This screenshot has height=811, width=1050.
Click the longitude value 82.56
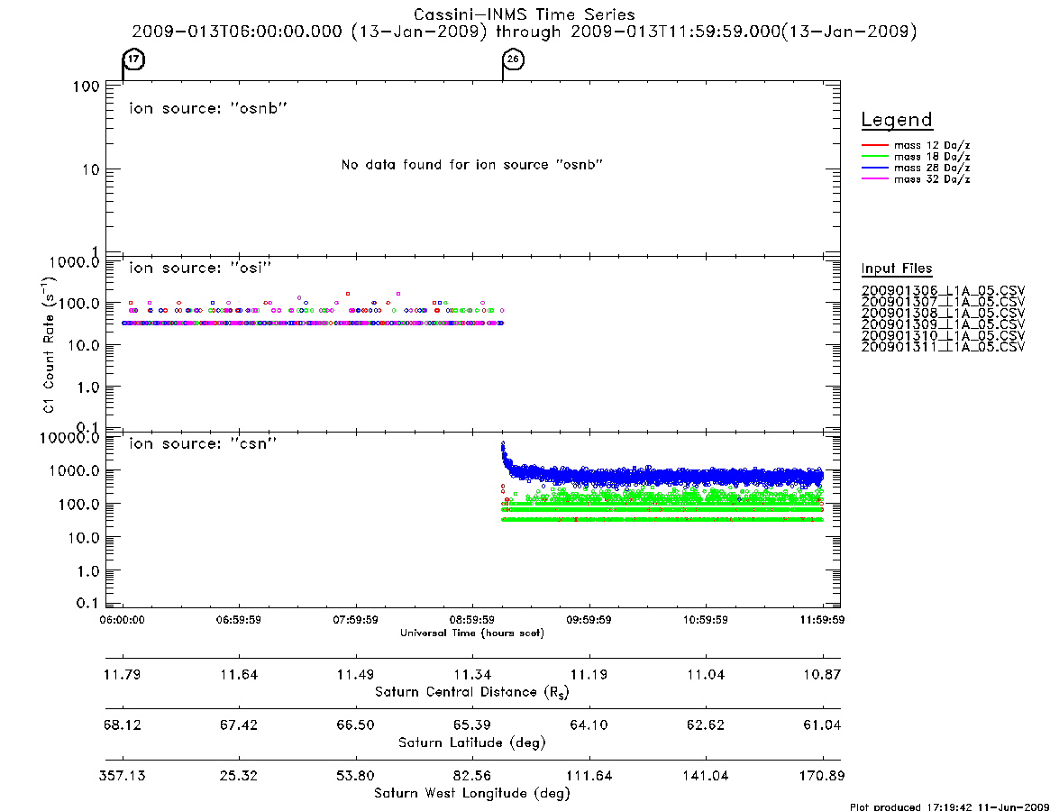pos(472,776)
